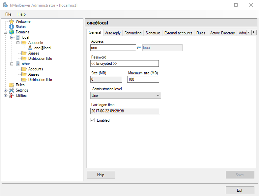Click the other domain server icon
Screen dimensions: 259x196
(x=18, y=64)
